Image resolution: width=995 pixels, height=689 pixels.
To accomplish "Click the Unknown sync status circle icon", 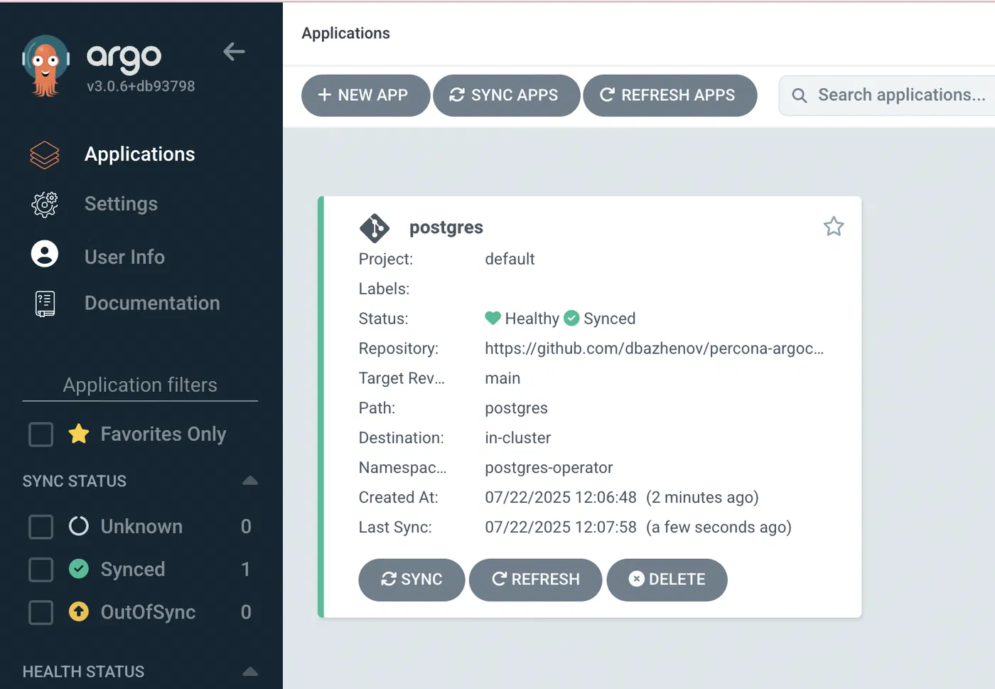I will pyautogui.click(x=79, y=526).
